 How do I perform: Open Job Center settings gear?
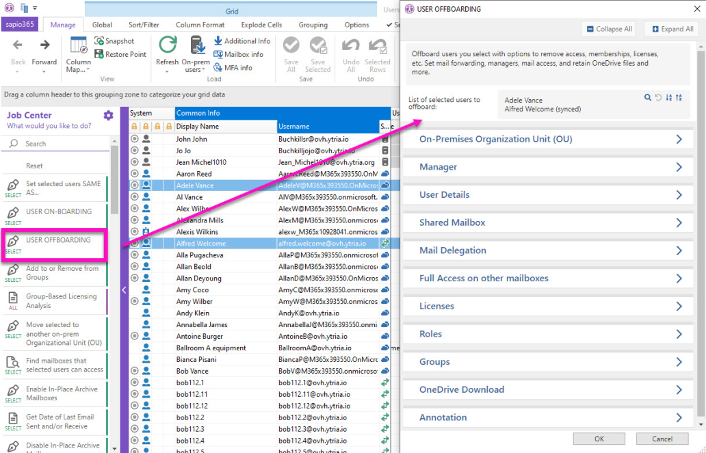click(x=109, y=115)
